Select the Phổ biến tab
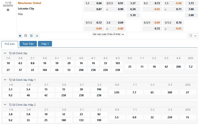The height and width of the screenshot is (124, 199). click(10, 44)
